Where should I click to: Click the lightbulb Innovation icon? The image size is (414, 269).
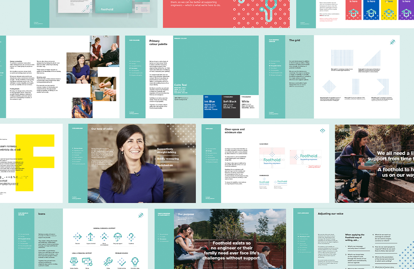click(x=135, y=262)
